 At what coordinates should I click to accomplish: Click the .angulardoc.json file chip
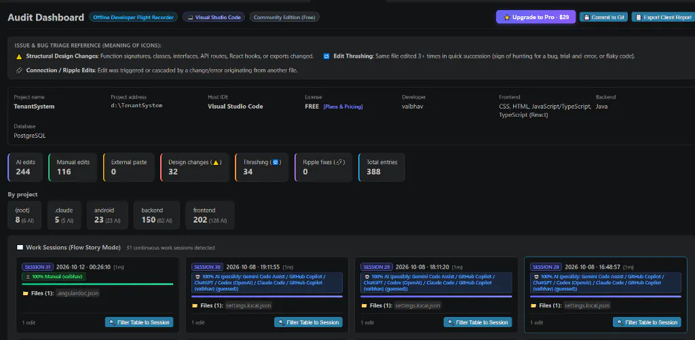coord(77,293)
